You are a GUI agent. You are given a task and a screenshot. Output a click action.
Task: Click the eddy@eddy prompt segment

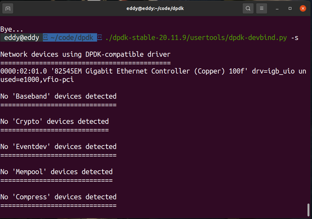pos(22,38)
